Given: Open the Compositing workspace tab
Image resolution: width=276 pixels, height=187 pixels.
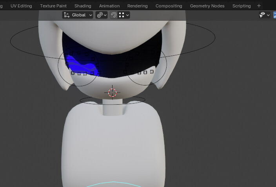Looking at the screenshot, I should click(169, 6).
